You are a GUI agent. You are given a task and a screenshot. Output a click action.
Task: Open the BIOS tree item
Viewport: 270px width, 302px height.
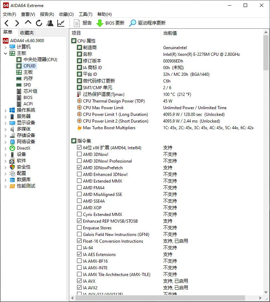pos(28,98)
